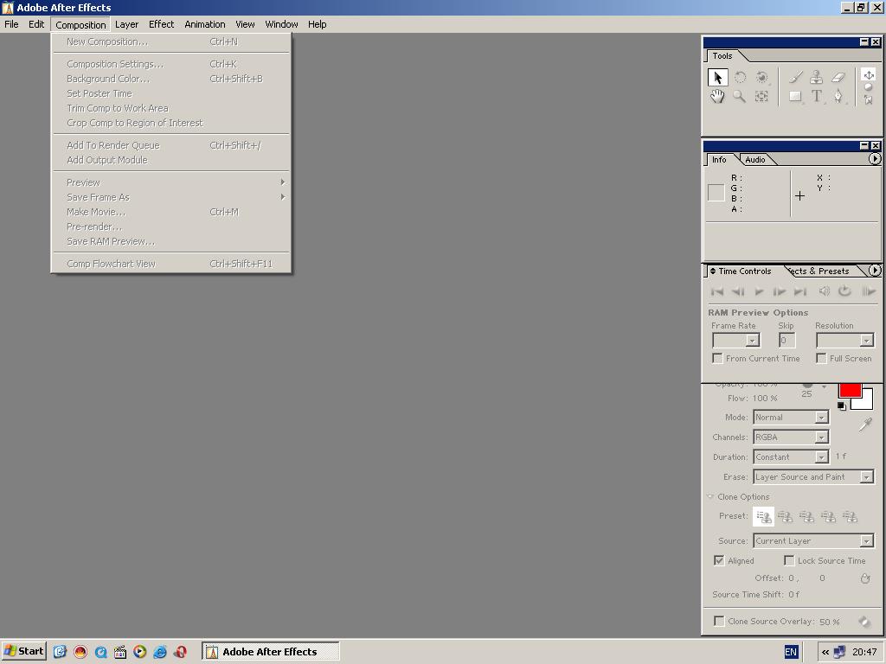Viewport: 886px width, 664px height.
Task: Toggle audio mute speaker icon
Action: tap(825, 291)
